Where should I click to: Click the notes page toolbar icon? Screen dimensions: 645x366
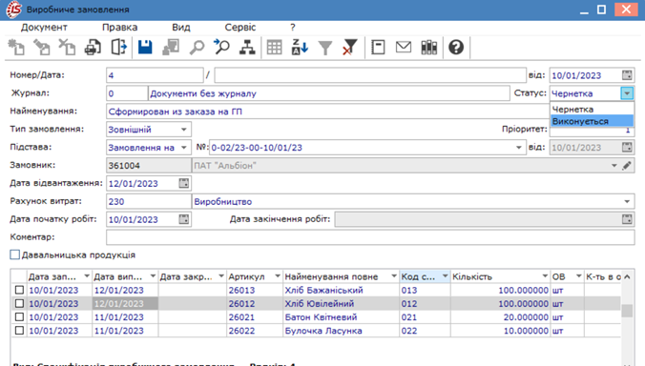point(378,48)
